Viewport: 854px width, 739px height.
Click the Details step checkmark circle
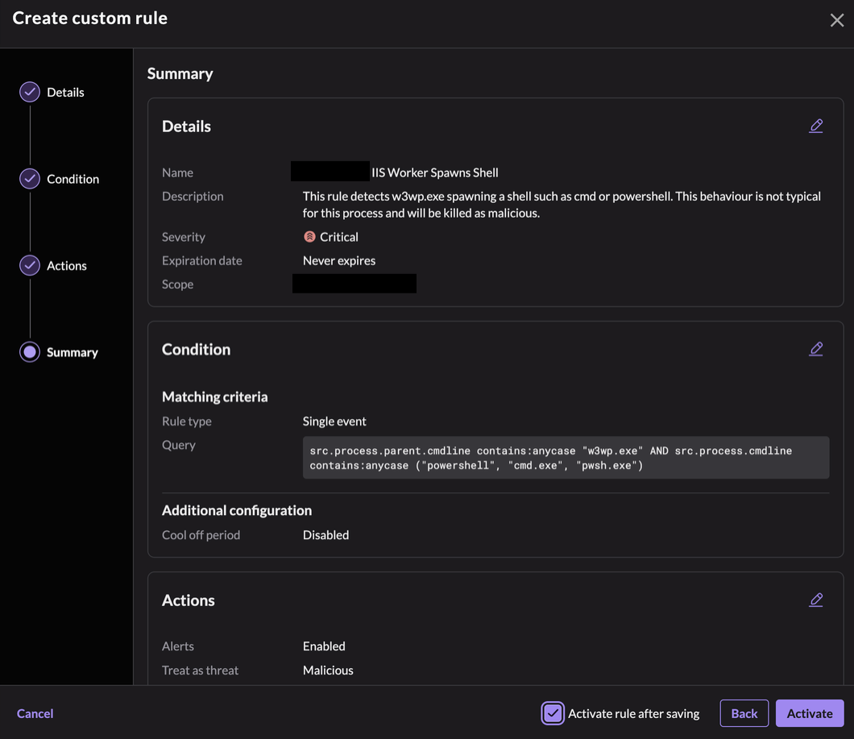tap(30, 92)
